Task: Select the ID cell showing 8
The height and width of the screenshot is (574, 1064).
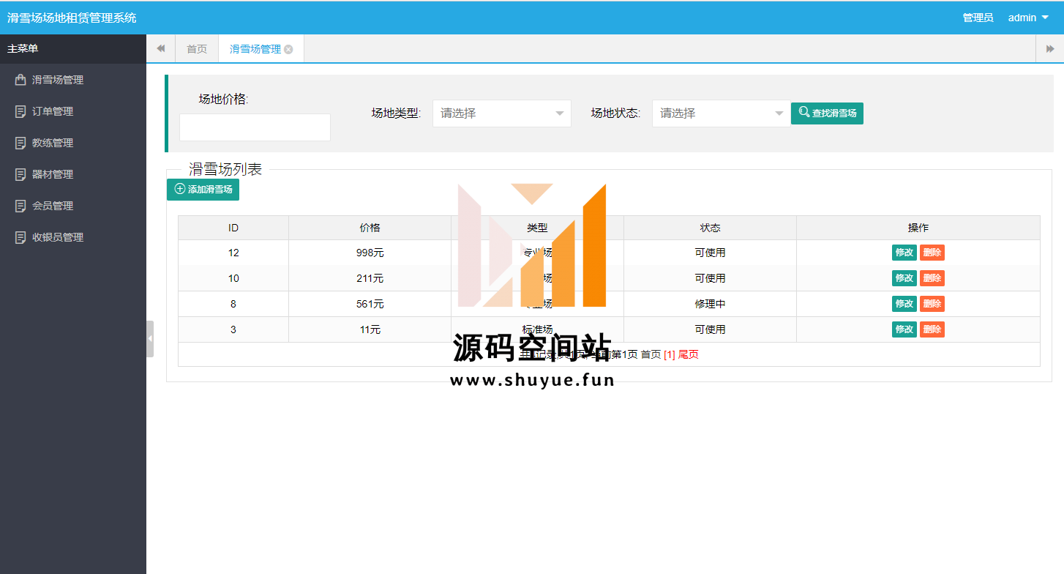Action: tap(233, 304)
